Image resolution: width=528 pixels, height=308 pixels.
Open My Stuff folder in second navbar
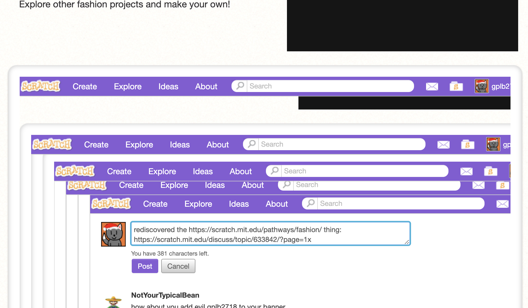pyautogui.click(x=467, y=145)
